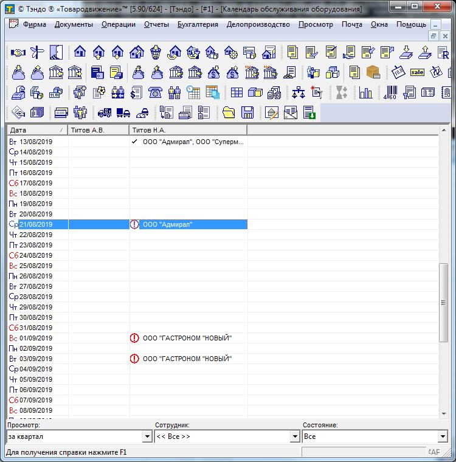Click the balance scales icon

click(298, 93)
